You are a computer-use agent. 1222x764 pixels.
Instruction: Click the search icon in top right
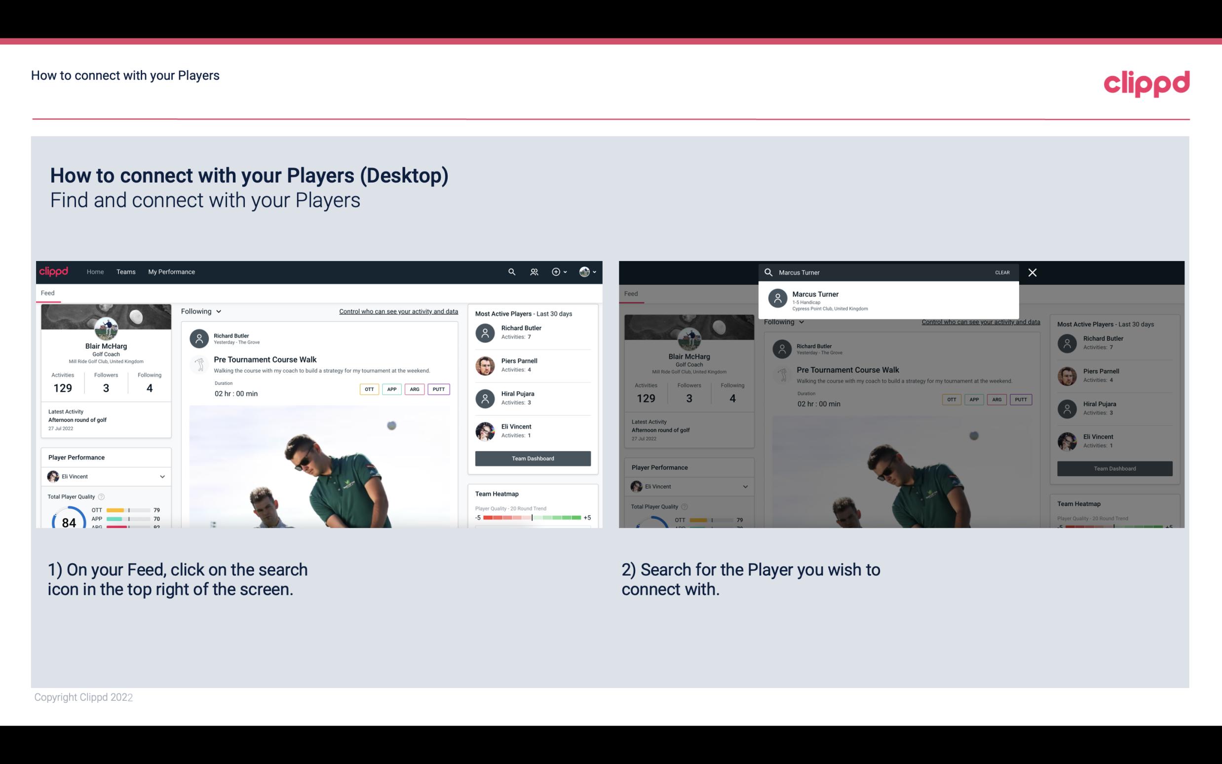click(x=511, y=272)
